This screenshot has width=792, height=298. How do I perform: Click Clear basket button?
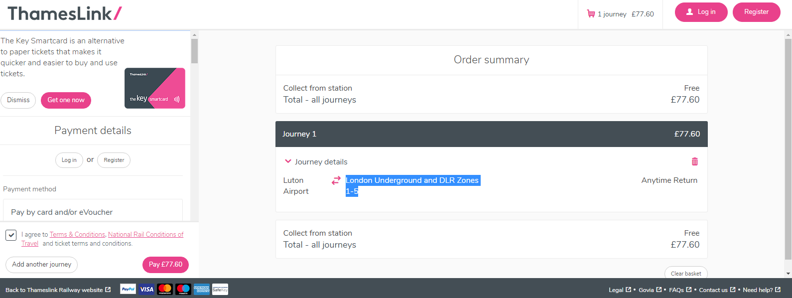coord(686,273)
